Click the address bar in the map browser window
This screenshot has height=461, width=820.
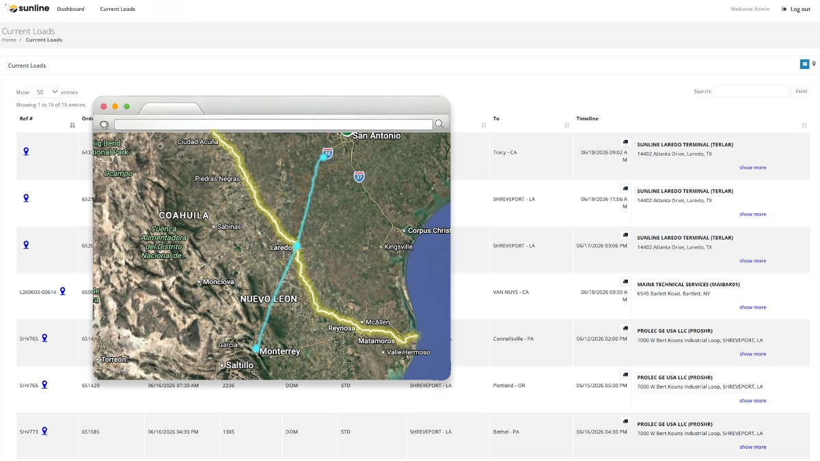[273, 124]
